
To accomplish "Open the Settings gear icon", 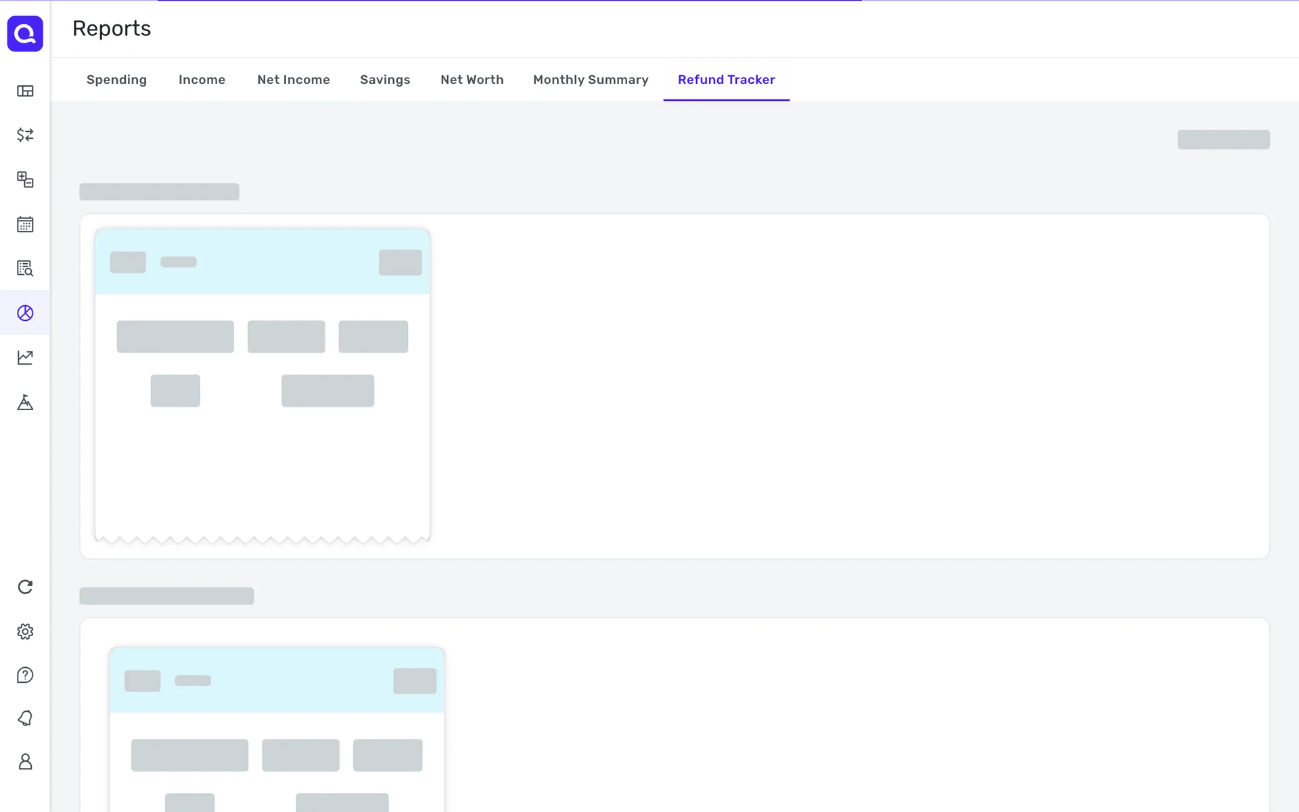I will point(25,631).
